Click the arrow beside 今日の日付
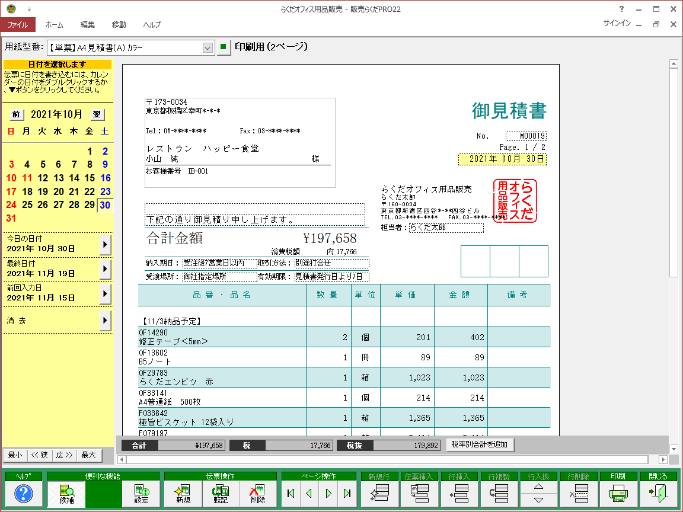Viewport: 683px width, 512px height. click(x=105, y=244)
